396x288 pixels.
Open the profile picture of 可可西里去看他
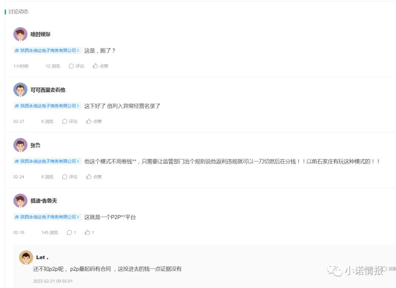coord(20,90)
